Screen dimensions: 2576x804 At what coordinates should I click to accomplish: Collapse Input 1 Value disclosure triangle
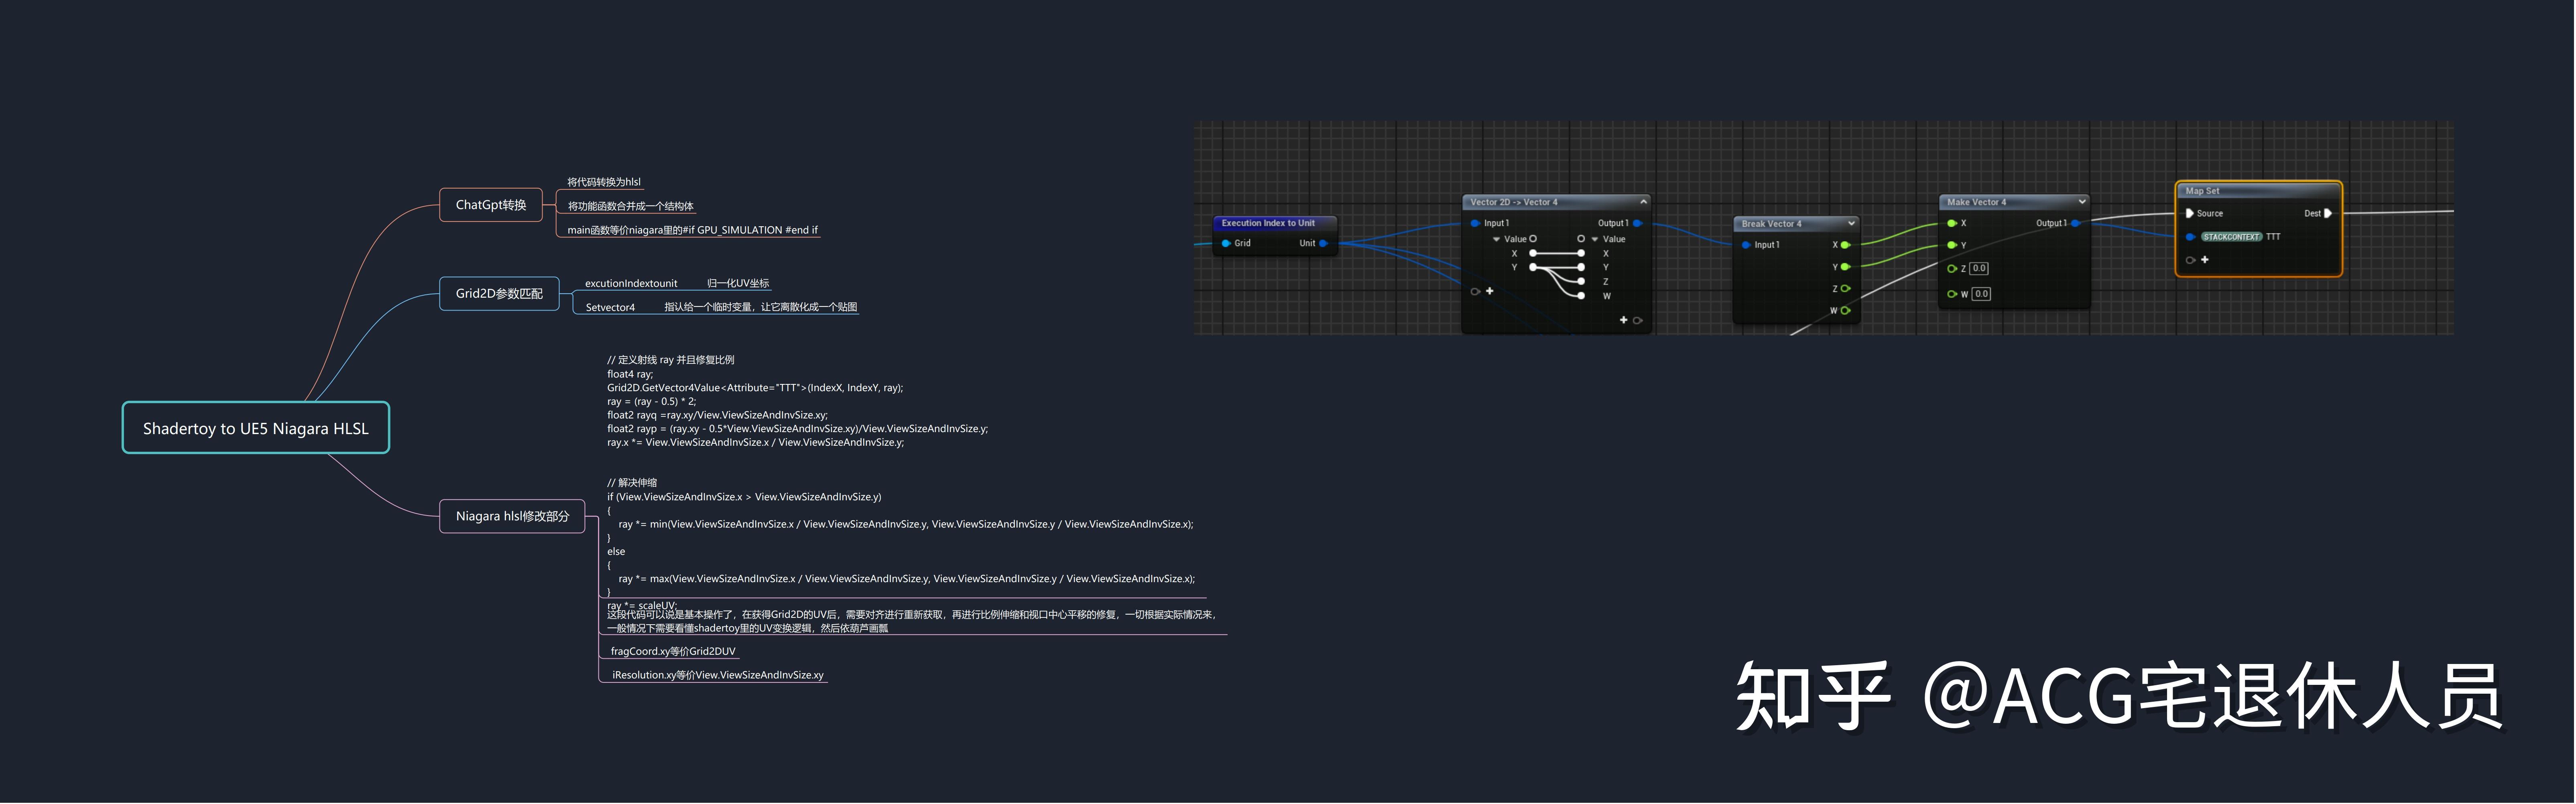(x=1496, y=239)
